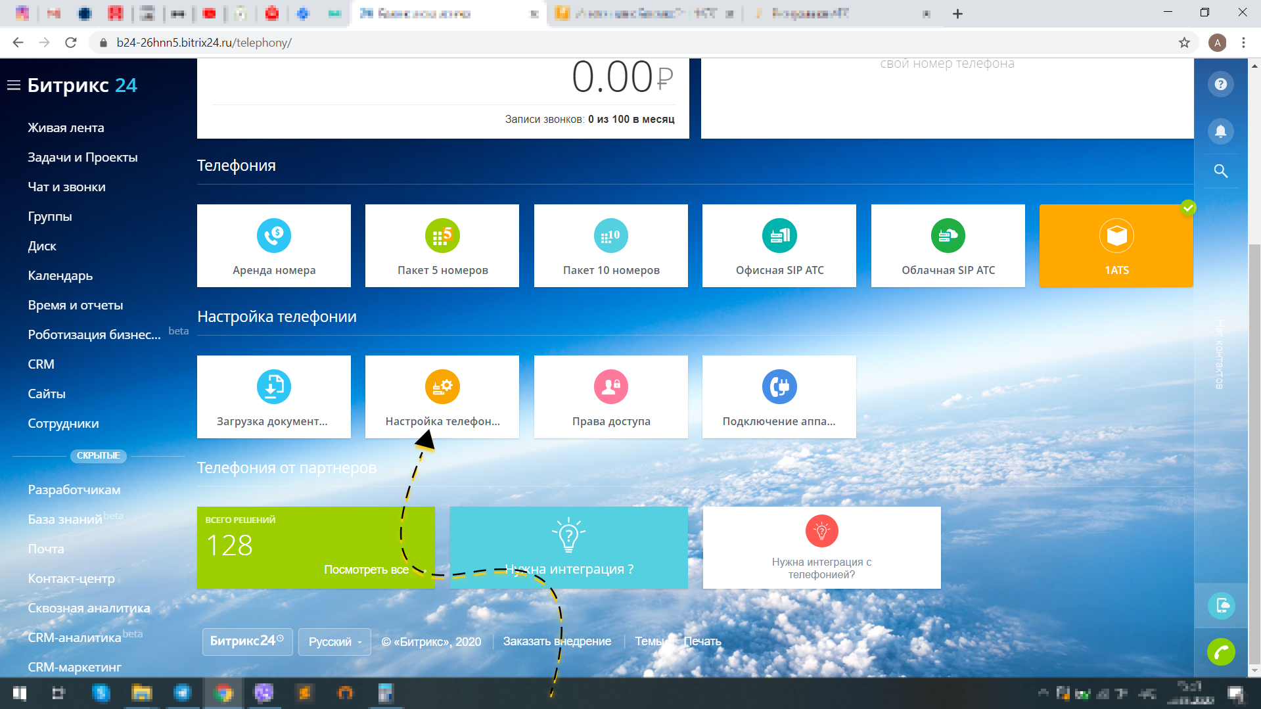Open the Русский language dropdown
Image resolution: width=1261 pixels, height=709 pixels.
(334, 641)
